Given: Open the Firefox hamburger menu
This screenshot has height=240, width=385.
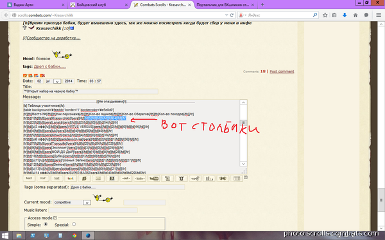Looking at the screenshot, I should pyautogui.click(x=379, y=15).
